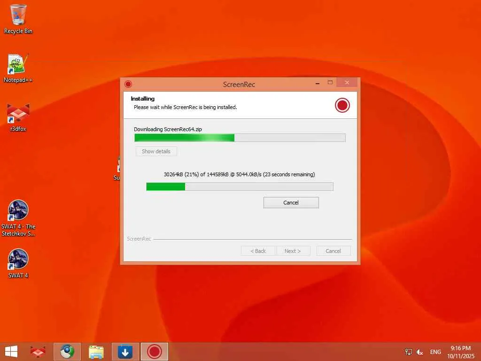Select the SWAT 4 desktop shortcut
The height and width of the screenshot is (361, 481).
(18, 263)
